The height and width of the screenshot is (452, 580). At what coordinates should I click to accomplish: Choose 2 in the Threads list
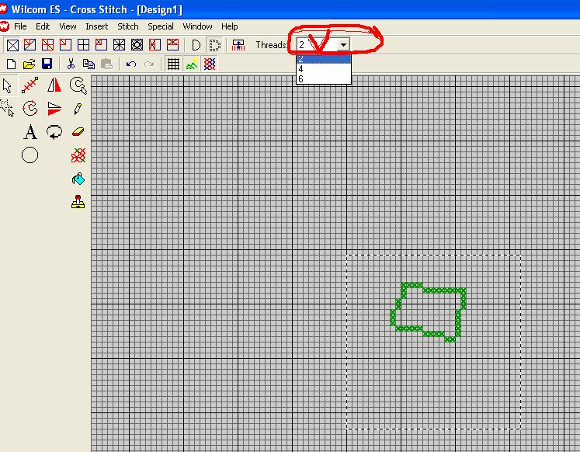click(x=324, y=59)
